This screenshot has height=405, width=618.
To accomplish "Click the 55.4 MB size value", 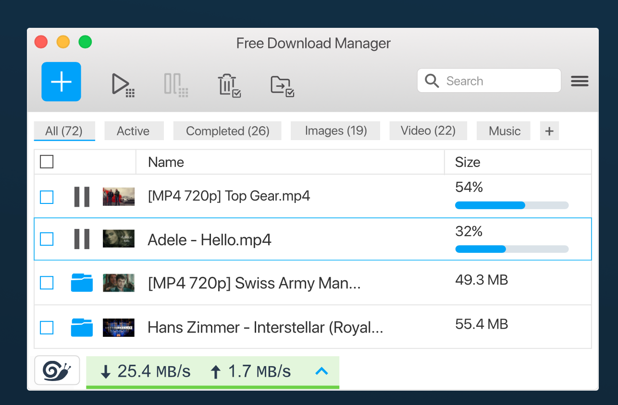I will (482, 324).
